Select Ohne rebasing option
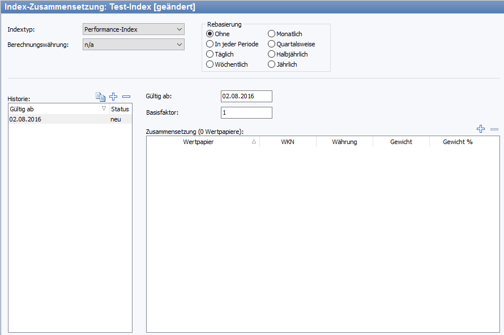This screenshot has height=335, width=504. point(210,34)
